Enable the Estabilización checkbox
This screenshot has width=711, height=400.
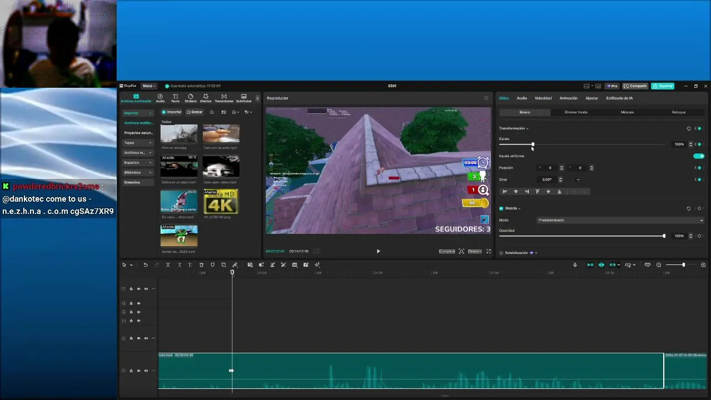point(501,253)
